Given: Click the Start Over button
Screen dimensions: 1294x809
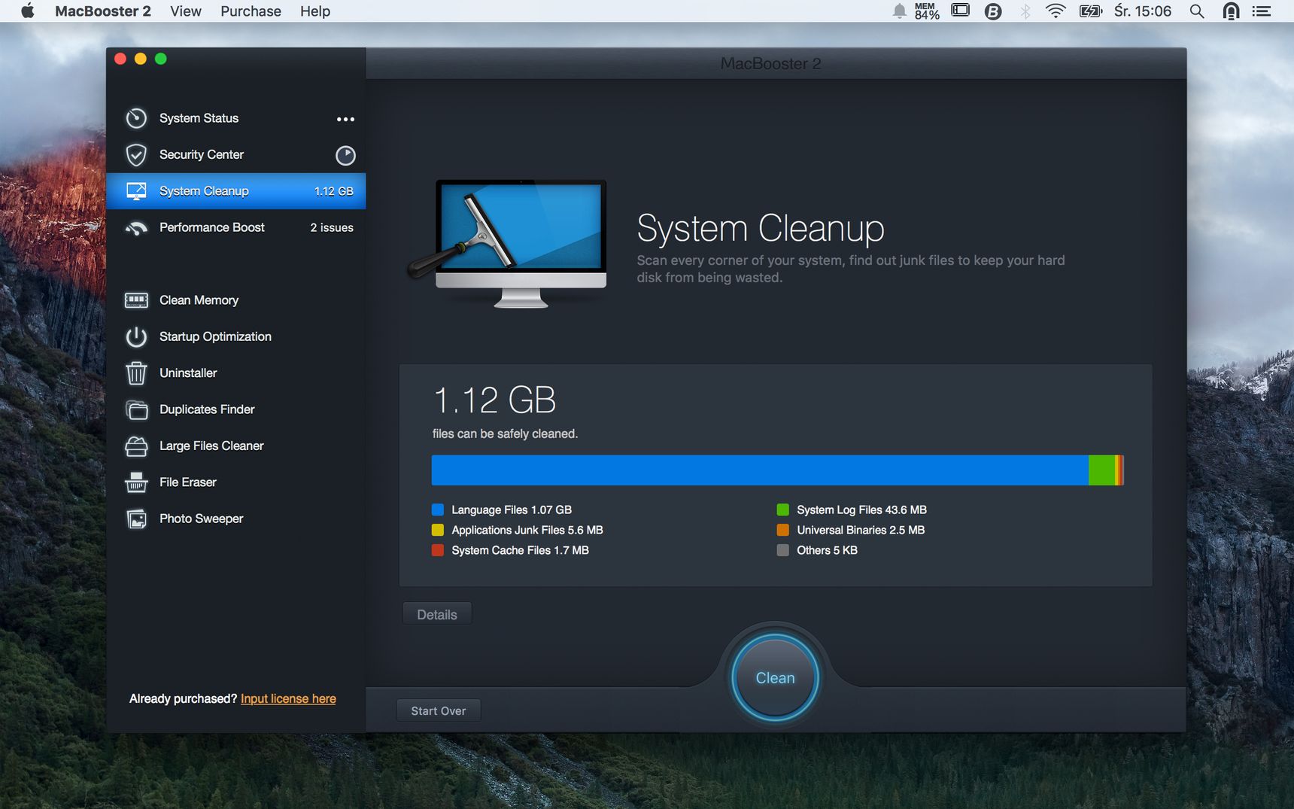Looking at the screenshot, I should tap(439, 710).
